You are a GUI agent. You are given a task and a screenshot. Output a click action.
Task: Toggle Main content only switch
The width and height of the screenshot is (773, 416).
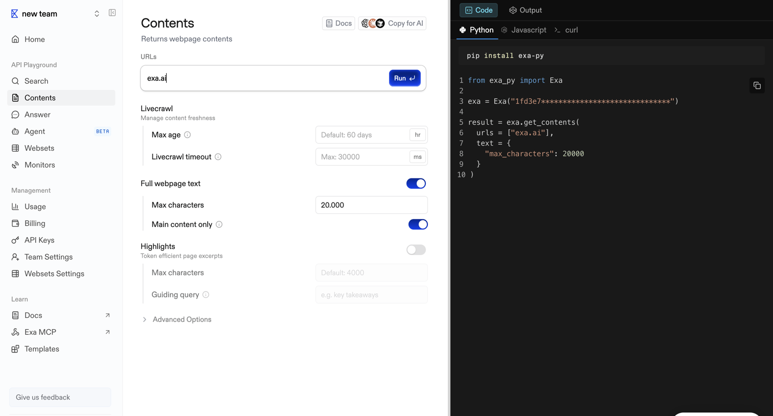[418, 224]
